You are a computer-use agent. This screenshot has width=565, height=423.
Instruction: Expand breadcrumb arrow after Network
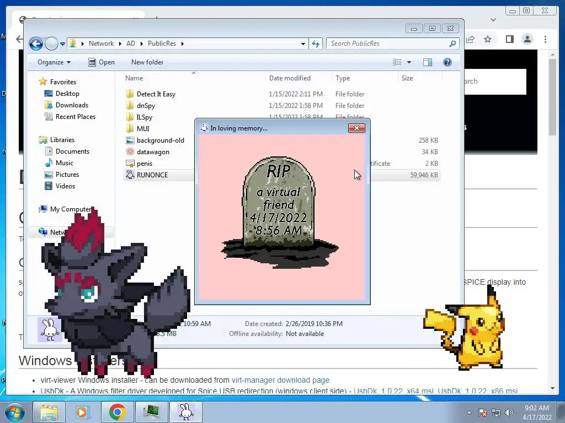(120, 44)
